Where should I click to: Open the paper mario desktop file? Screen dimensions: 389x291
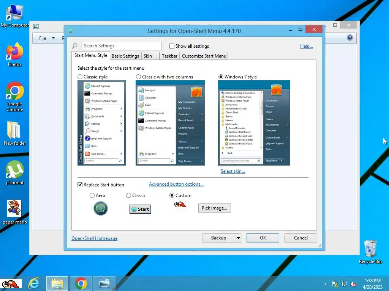point(15,212)
